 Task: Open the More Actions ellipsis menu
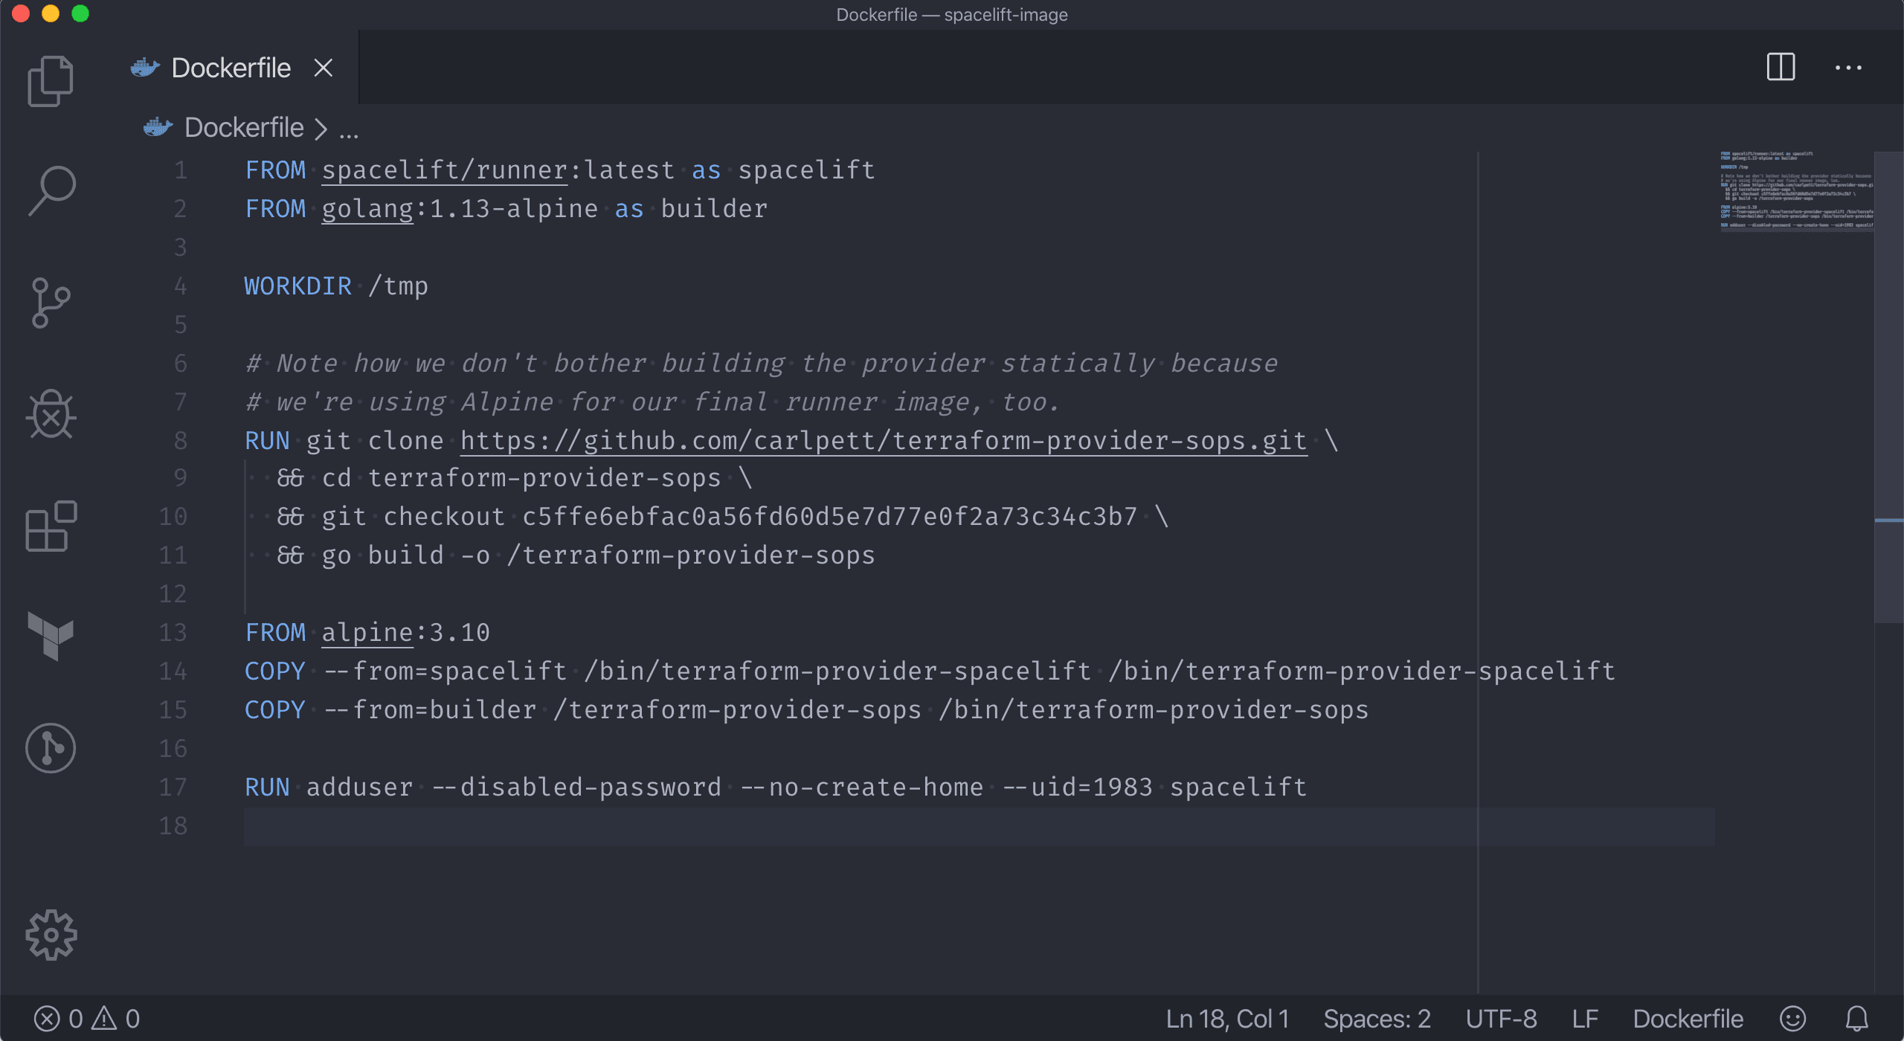(1848, 68)
